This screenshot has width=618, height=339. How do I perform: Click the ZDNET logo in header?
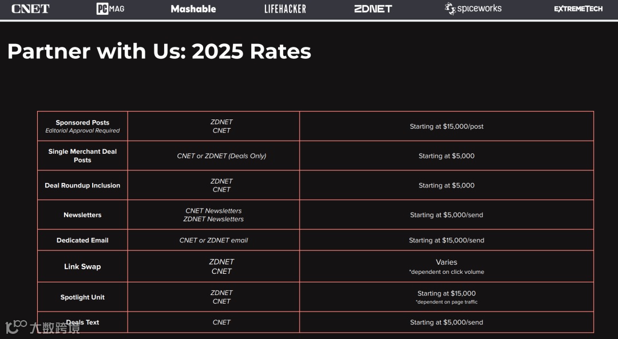click(x=373, y=9)
